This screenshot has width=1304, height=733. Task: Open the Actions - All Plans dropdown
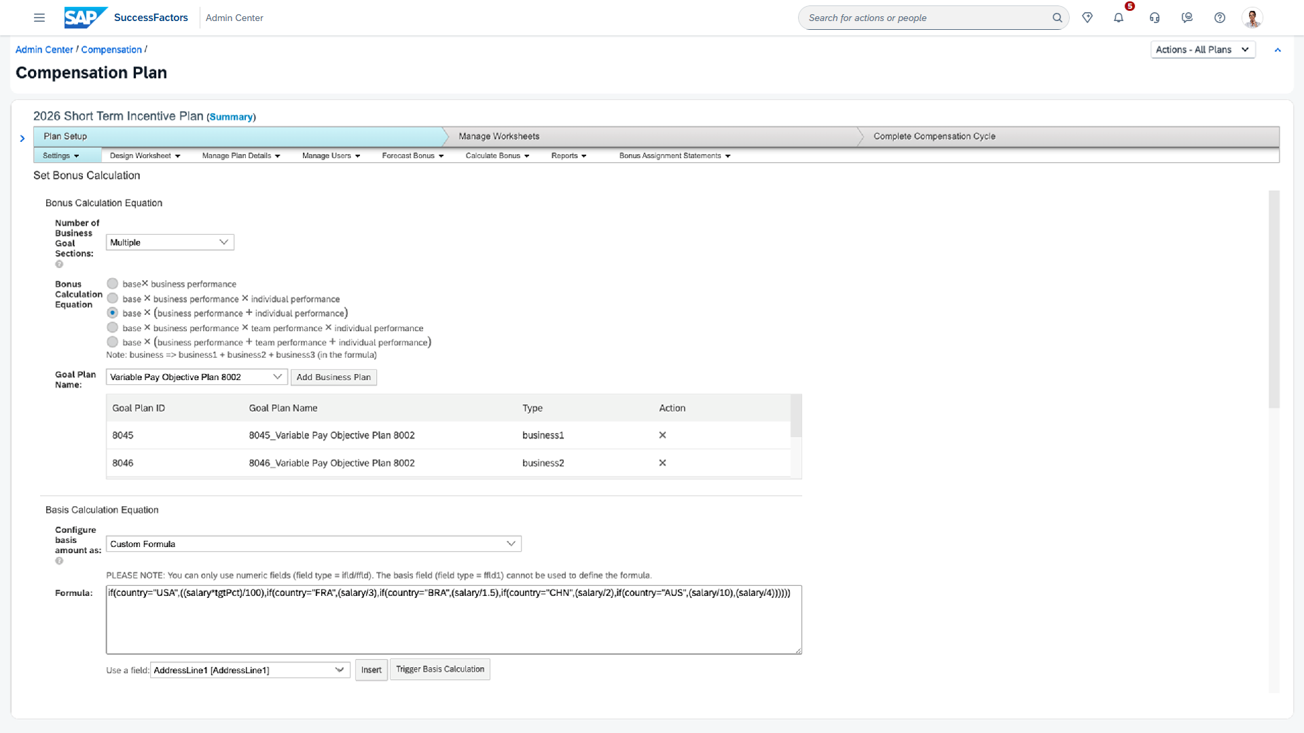pyautogui.click(x=1203, y=50)
